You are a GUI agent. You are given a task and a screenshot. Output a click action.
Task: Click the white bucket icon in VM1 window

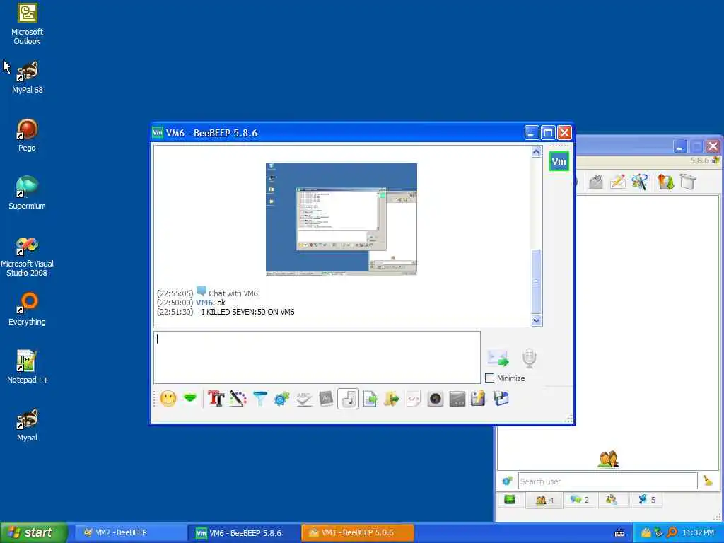point(687,182)
